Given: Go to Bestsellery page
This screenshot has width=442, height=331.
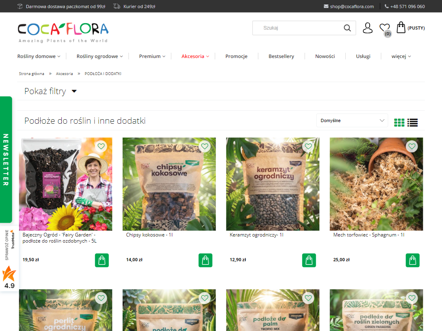Looking at the screenshot, I should pos(281,56).
